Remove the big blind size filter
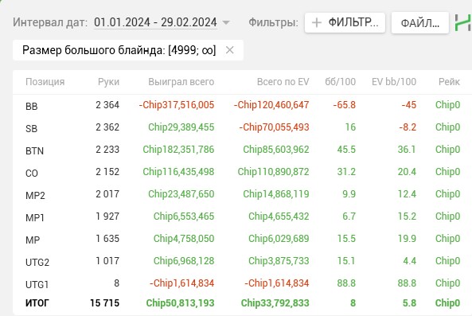Viewport: 472px width, 316px height. 230,50
